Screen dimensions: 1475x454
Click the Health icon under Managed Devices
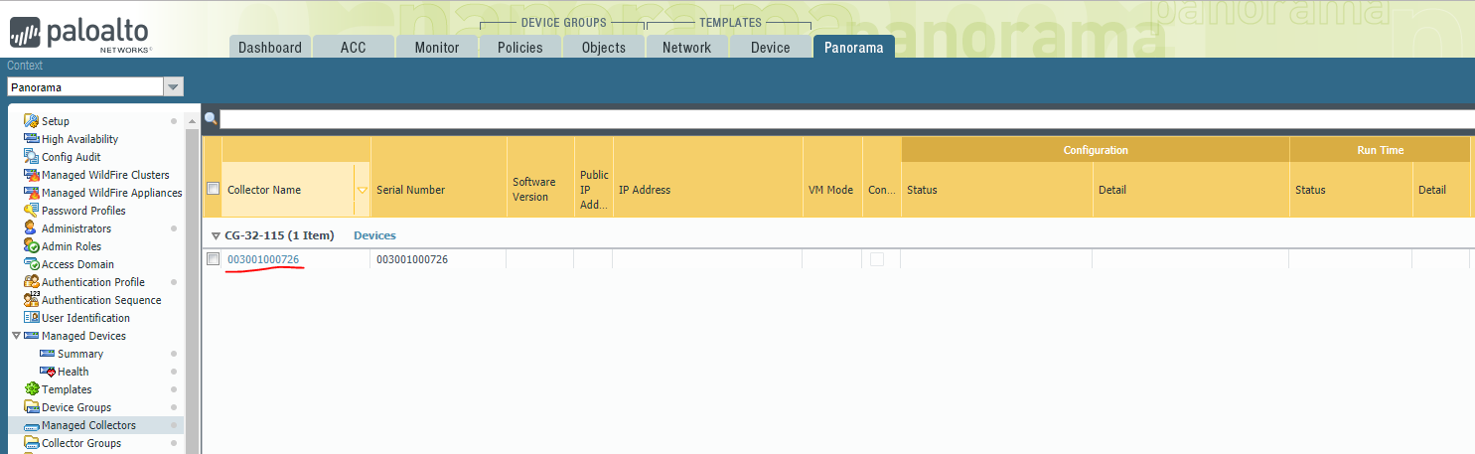click(x=47, y=372)
